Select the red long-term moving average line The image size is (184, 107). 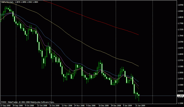pos(91,19)
